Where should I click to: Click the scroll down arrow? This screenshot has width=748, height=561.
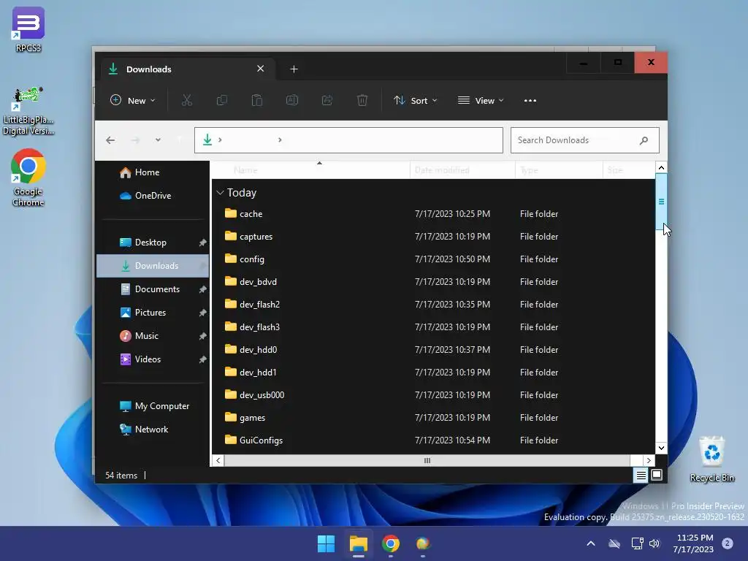coord(661,448)
